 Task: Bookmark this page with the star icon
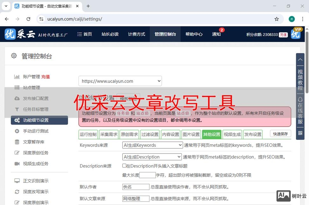[x=277, y=19]
